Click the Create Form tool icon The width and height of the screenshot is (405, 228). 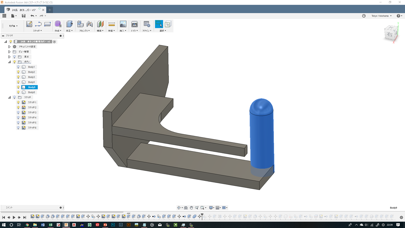pyautogui.click(x=58, y=24)
